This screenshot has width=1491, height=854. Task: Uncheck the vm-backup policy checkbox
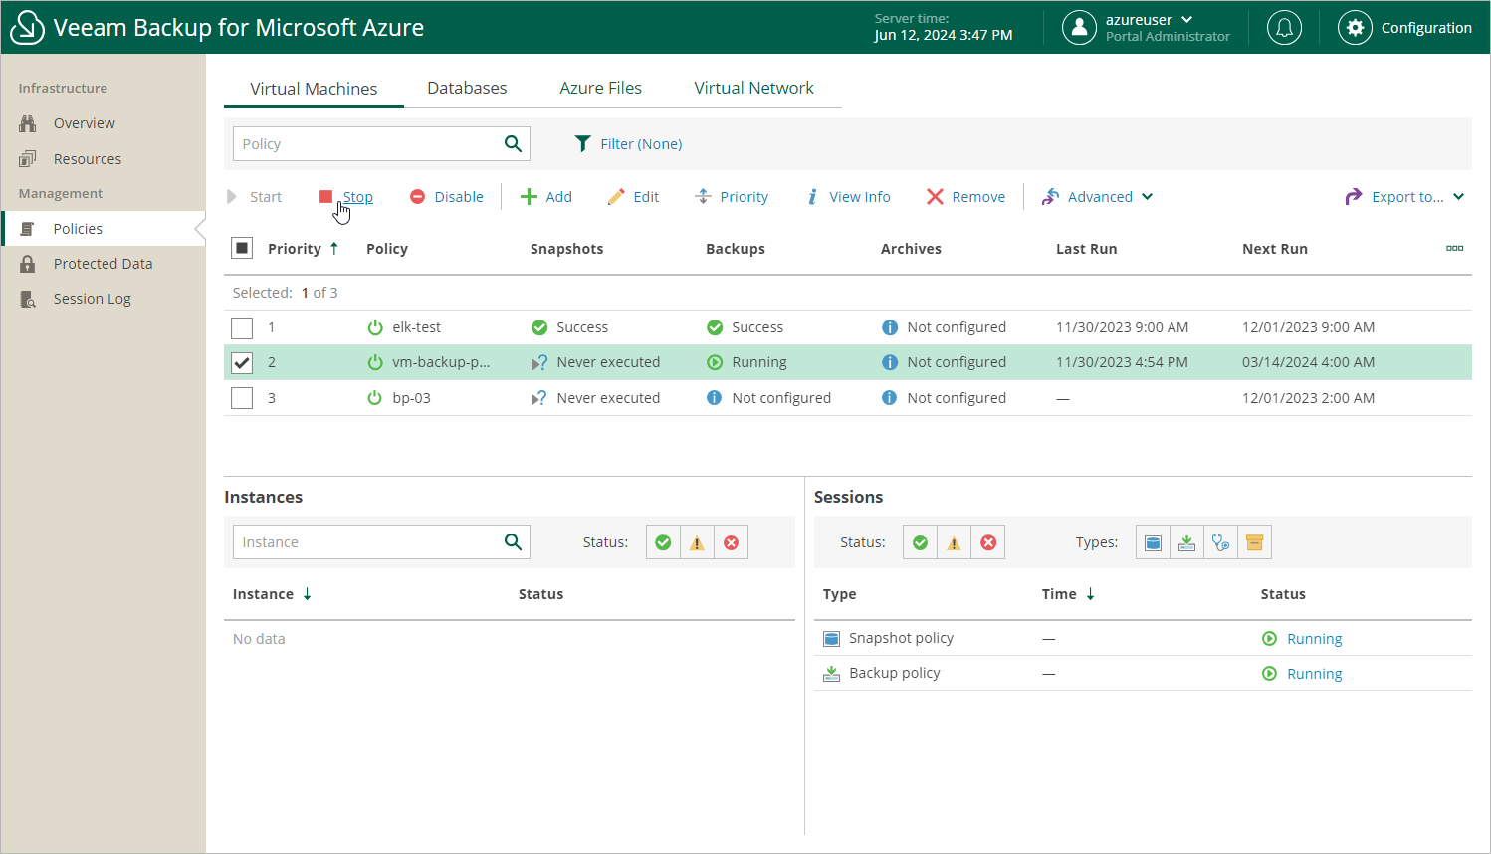(x=242, y=363)
